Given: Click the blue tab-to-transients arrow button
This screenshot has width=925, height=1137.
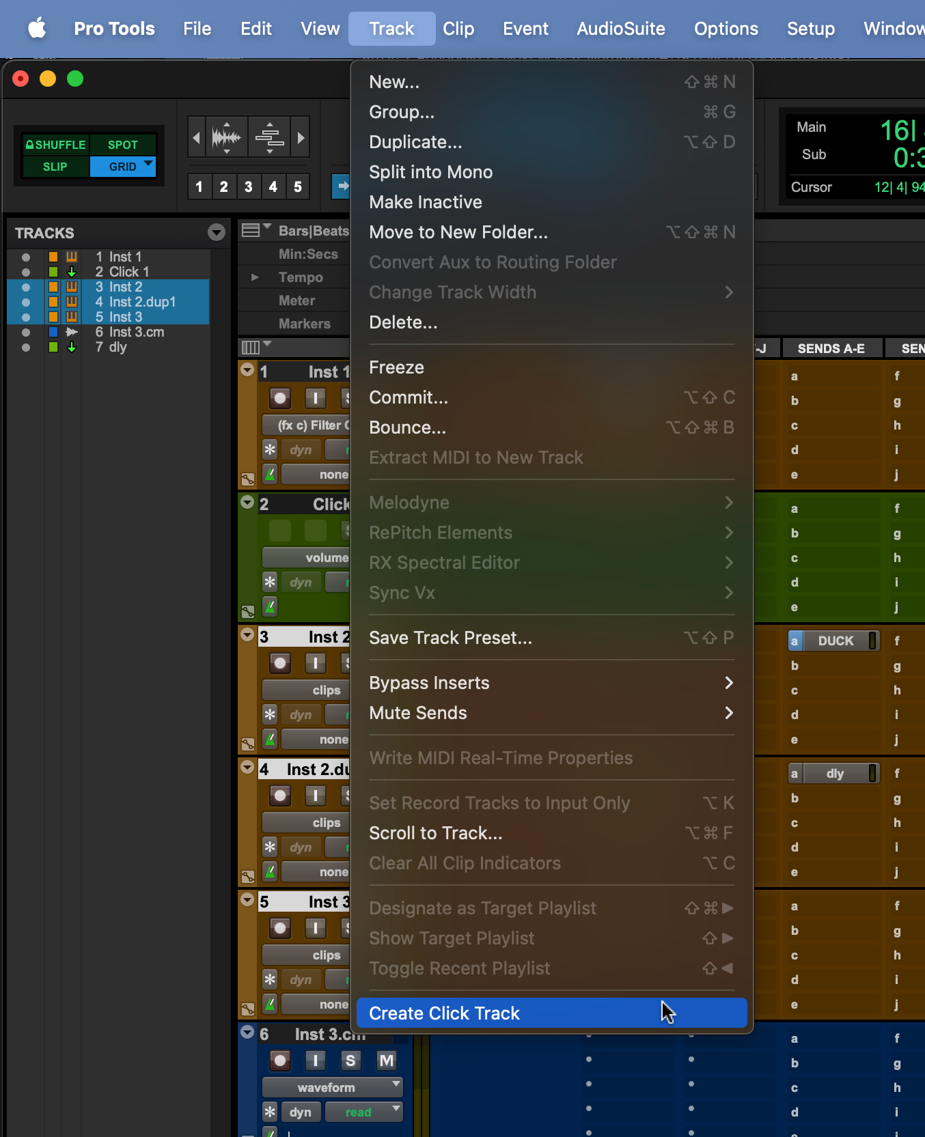Looking at the screenshot, I should click(341, 186).
